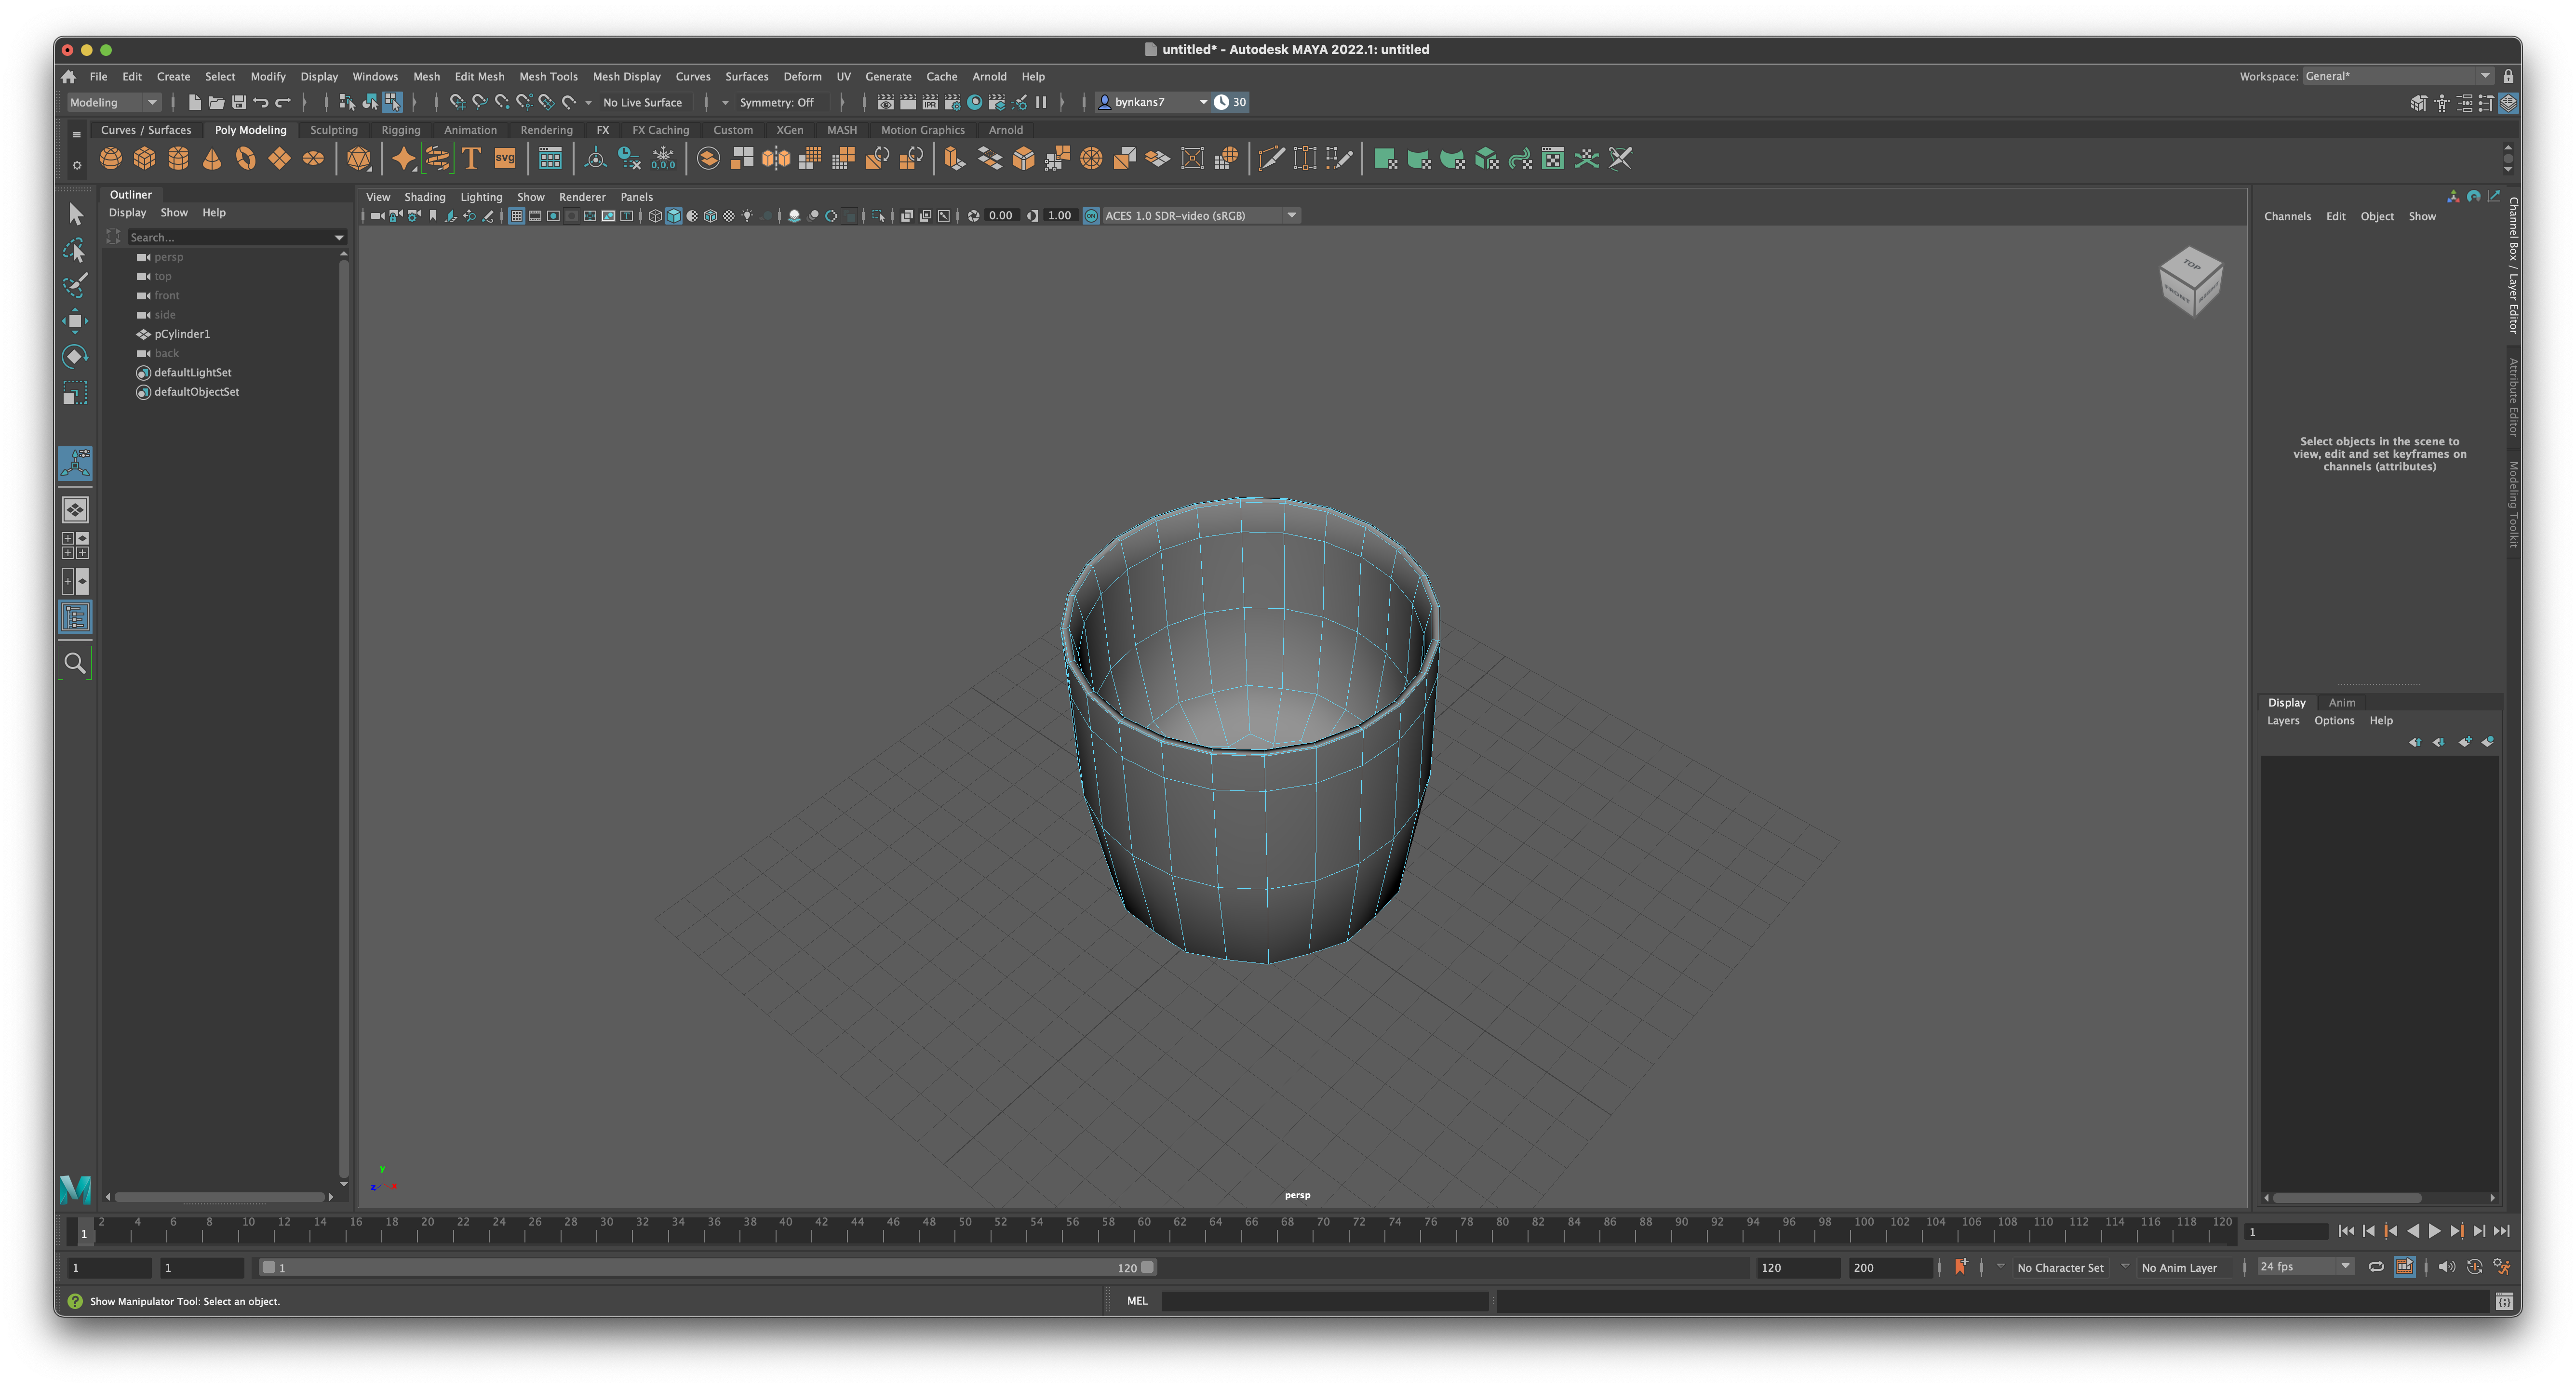
Task: Jump to end of playback range
Action: click(2502, 1231)
